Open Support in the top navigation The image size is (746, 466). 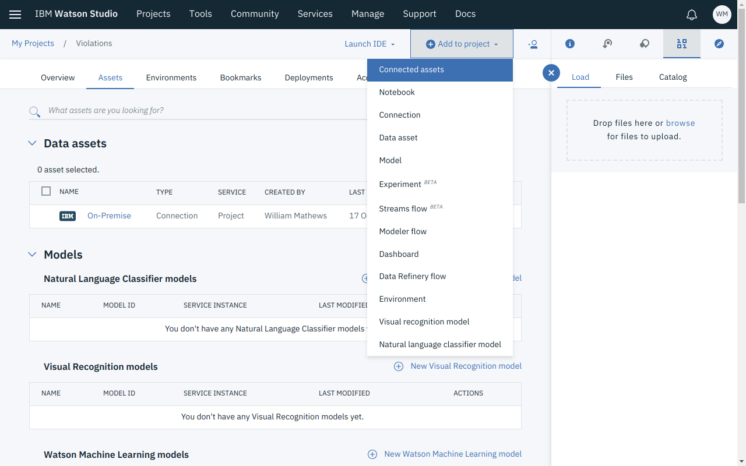[x=420, y=14]
